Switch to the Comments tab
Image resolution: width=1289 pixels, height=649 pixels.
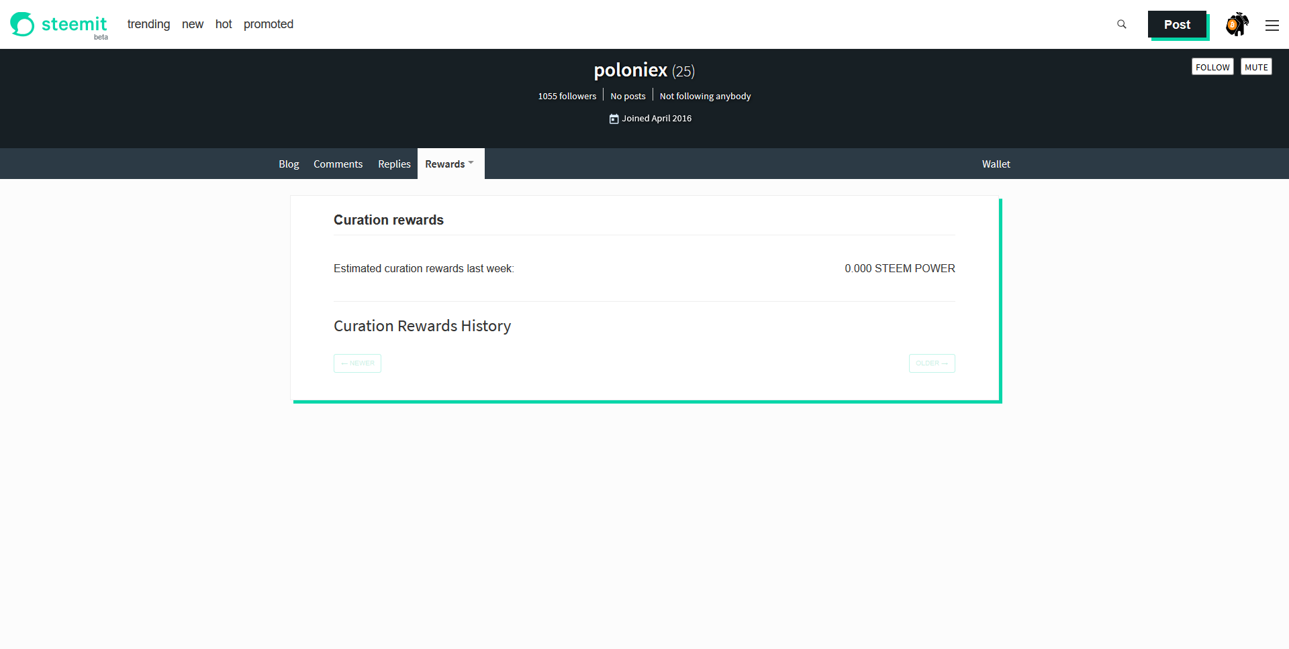(x=338, y=164)
